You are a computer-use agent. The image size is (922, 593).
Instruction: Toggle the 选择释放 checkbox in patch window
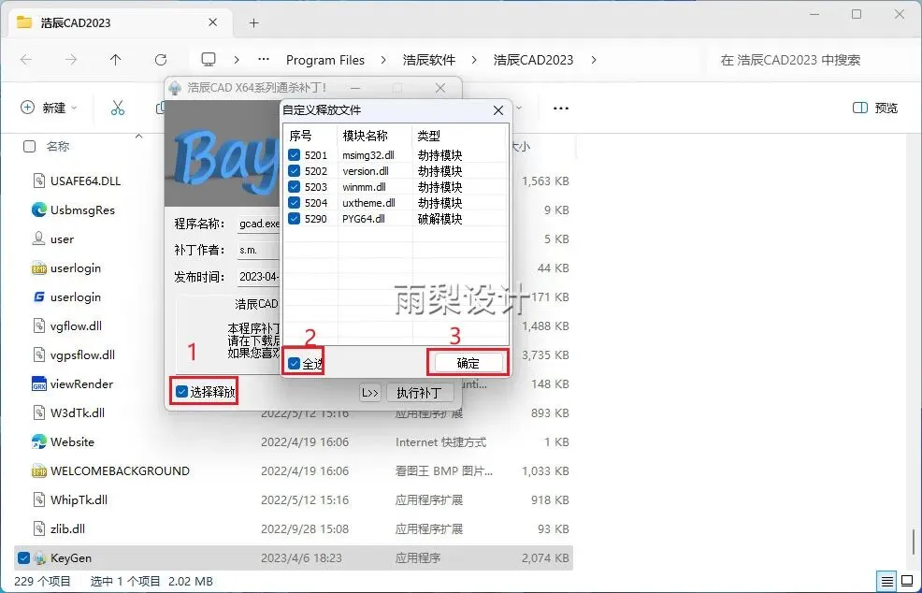182,392
